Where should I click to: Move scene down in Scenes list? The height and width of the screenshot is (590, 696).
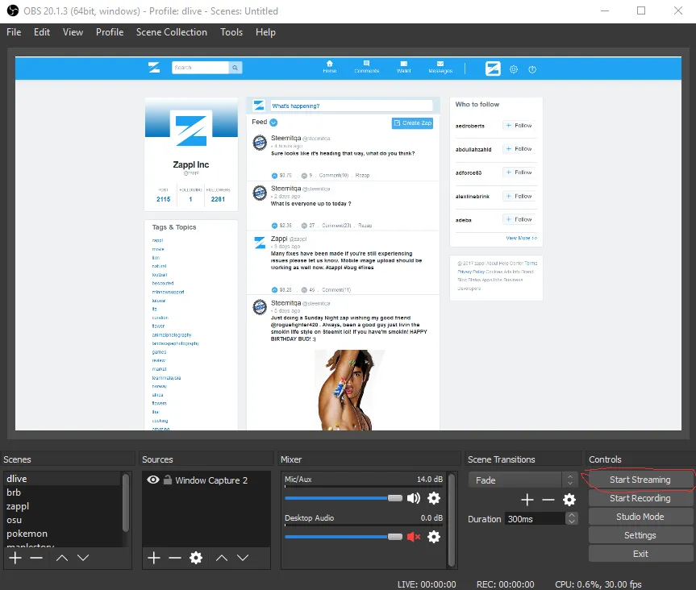point(83,558)
